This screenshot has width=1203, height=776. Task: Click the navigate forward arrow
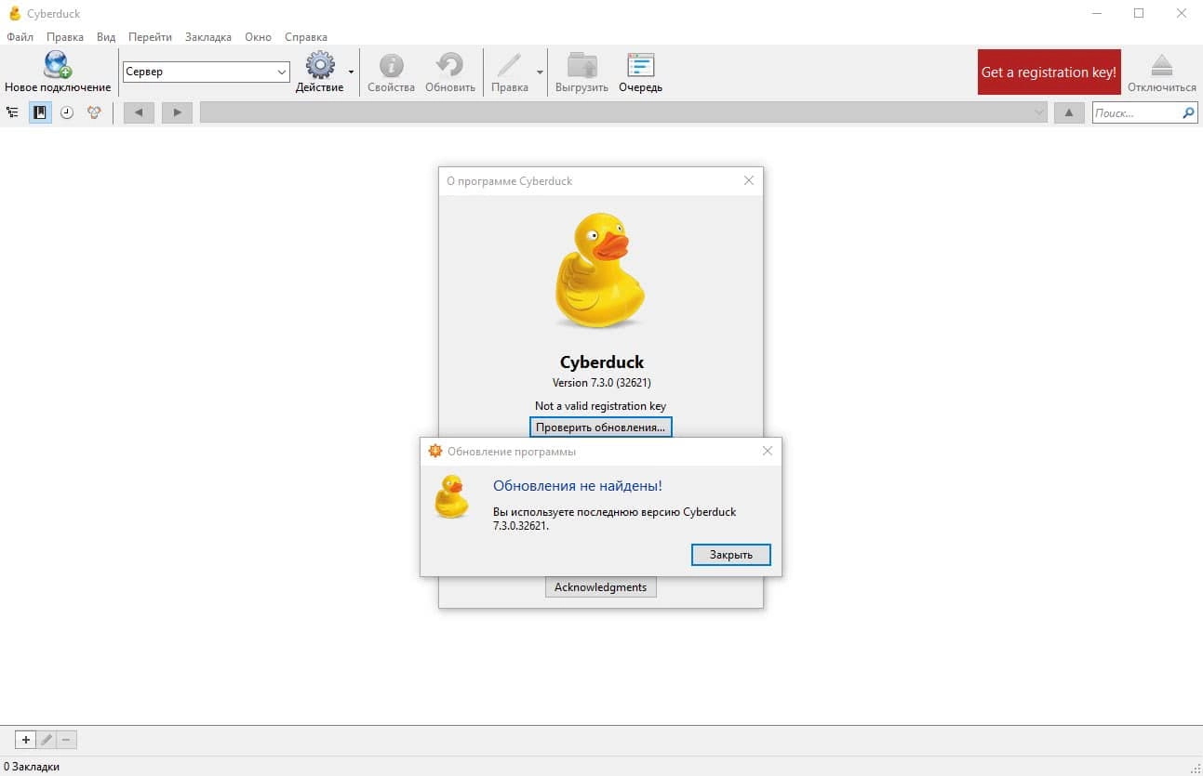click(177, 112)
